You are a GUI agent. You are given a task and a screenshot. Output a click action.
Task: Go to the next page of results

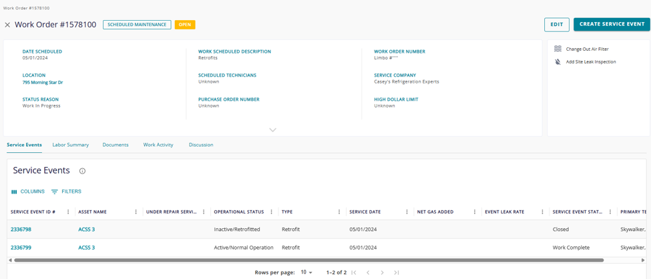click(x=383, y=273)
